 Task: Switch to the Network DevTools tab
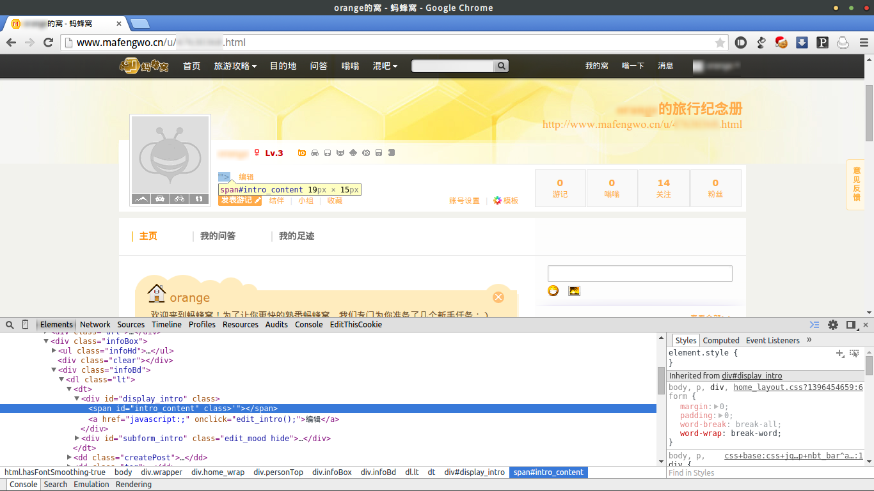[x=95, y=325]
